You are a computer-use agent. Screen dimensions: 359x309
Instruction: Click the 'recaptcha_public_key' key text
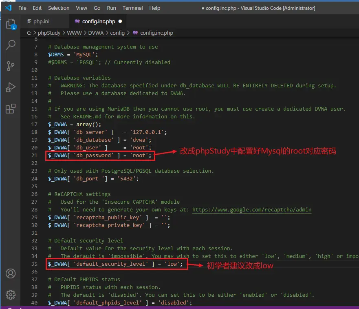108,217
